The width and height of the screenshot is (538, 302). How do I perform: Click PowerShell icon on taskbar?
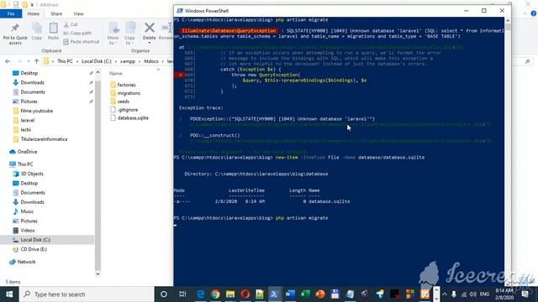coord(275,294)
